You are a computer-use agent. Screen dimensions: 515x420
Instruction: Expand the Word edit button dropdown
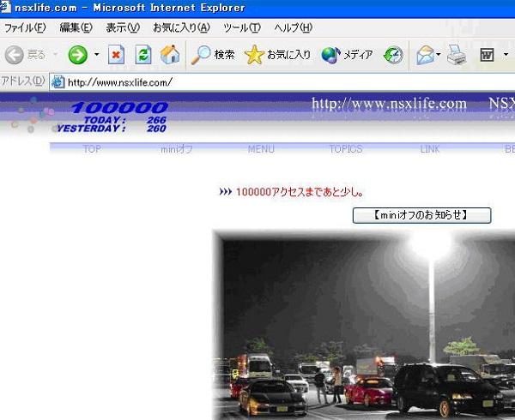[506, 55]
